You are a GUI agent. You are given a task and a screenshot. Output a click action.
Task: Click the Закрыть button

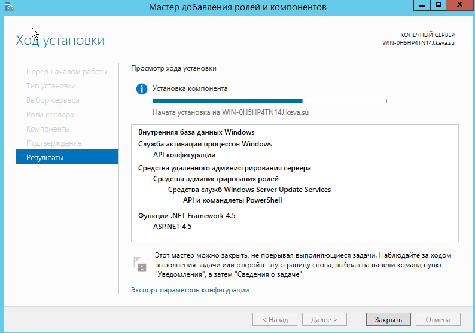(388, 319)
